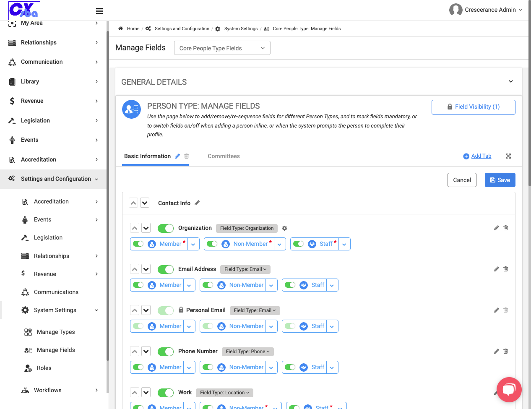
Task: Open Member options arrow for Organization
Action: (193, 244)
